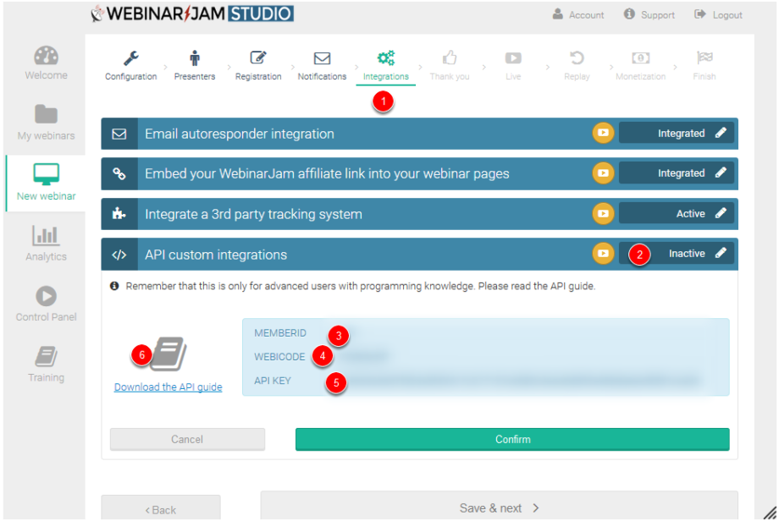Cancel the API custom integration changes
The image size is (779, 521).
coord(187,439)
